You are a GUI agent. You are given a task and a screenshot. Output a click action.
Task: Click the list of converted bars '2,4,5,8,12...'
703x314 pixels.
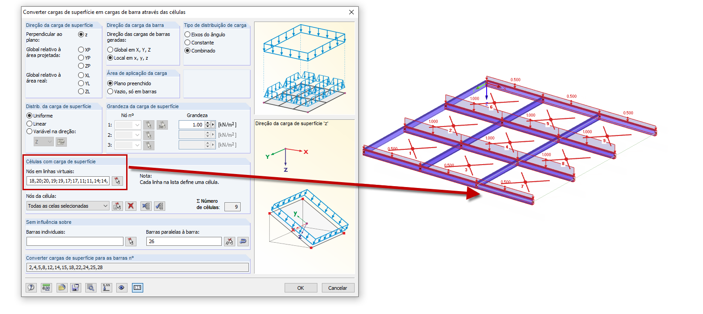click(137, 267)
